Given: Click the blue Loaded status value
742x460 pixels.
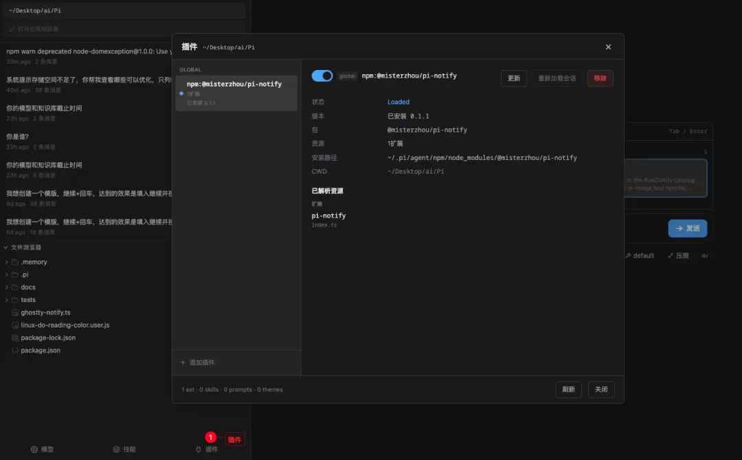Looking at the screenshot, I should pyautogui.click(x=398, y=102).
